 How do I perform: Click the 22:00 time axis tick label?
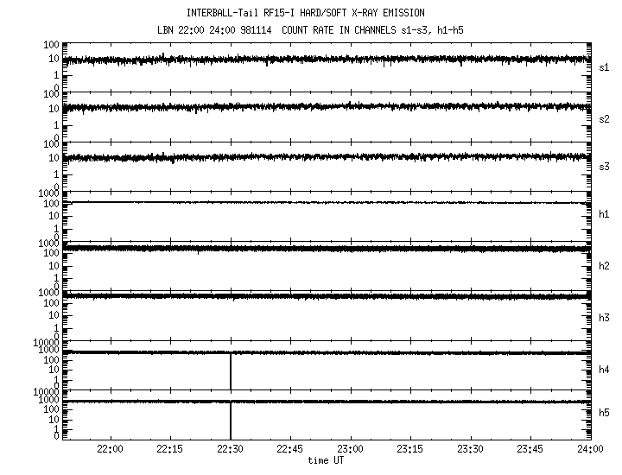[110, 450]
